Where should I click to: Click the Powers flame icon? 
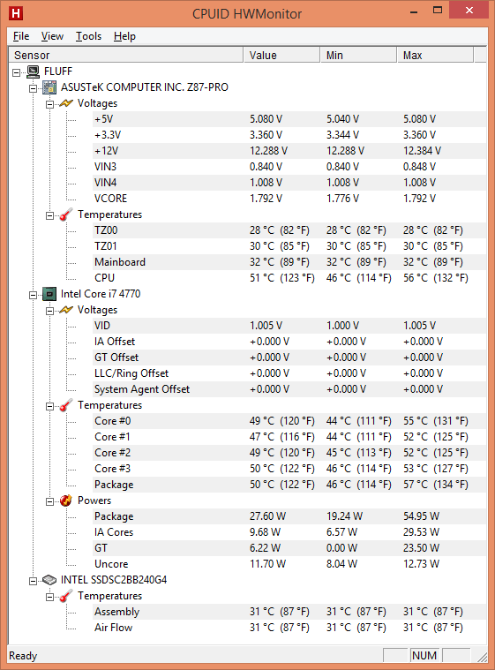66,501
